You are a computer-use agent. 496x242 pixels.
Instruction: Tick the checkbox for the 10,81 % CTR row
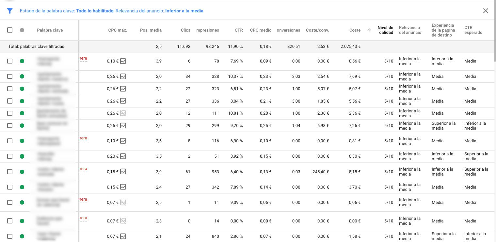[10, 113]
